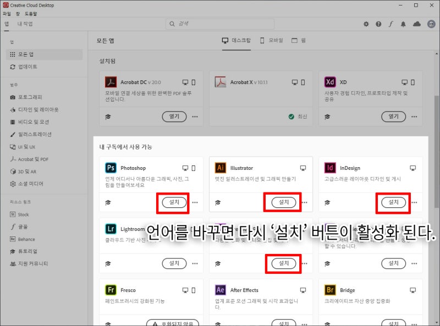Select 3D 및 AR category
440x326 pixels.
click(x=23, y=172)
